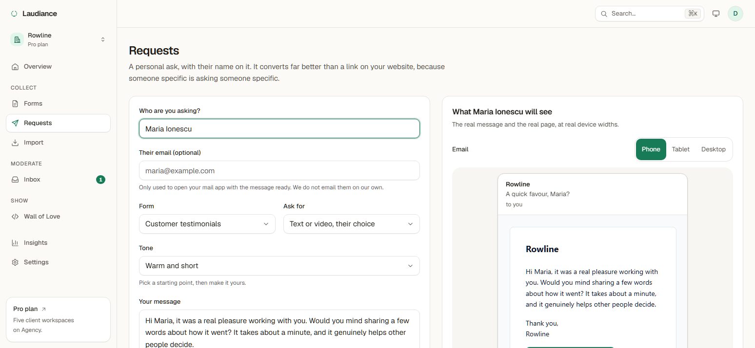Open the Overview page
755x348 pixels.
coord(58,67)
